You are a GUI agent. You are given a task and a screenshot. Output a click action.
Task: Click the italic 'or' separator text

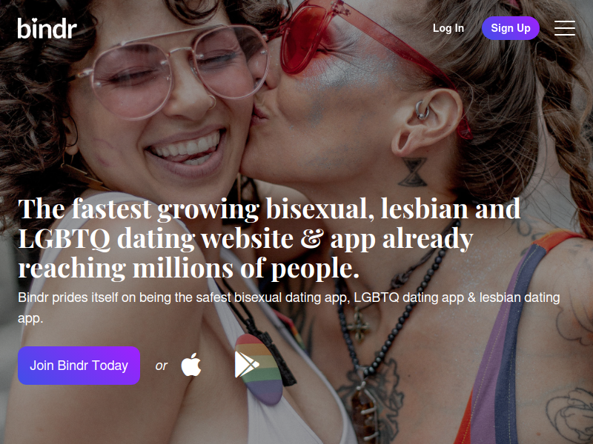pyautogui.click(x=161, y=366)
